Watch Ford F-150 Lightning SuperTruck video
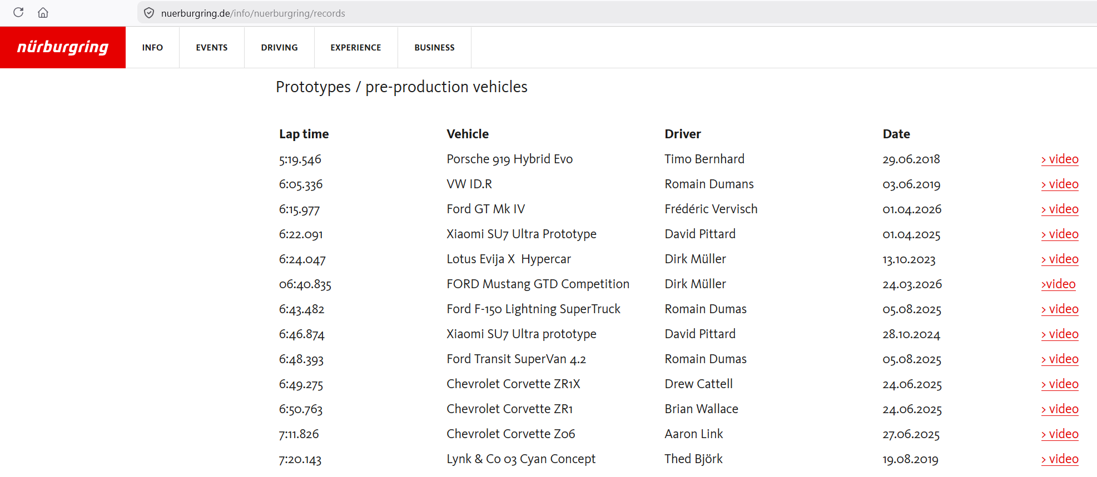The image size is (1097, 477). tap(1060, 309)
